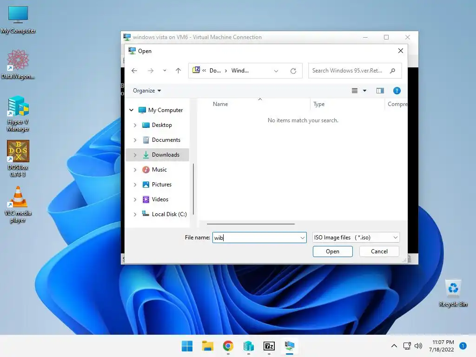
Task: Click the search magnifier icon
Action: (x=392, y=71)
